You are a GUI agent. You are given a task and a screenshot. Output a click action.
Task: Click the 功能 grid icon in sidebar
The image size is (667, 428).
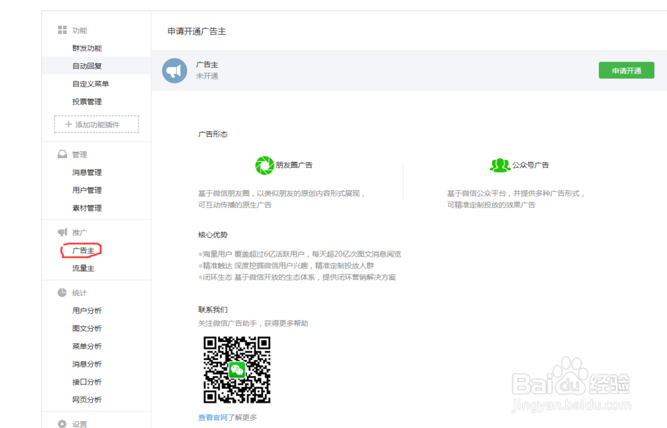[x=62, y=30]
